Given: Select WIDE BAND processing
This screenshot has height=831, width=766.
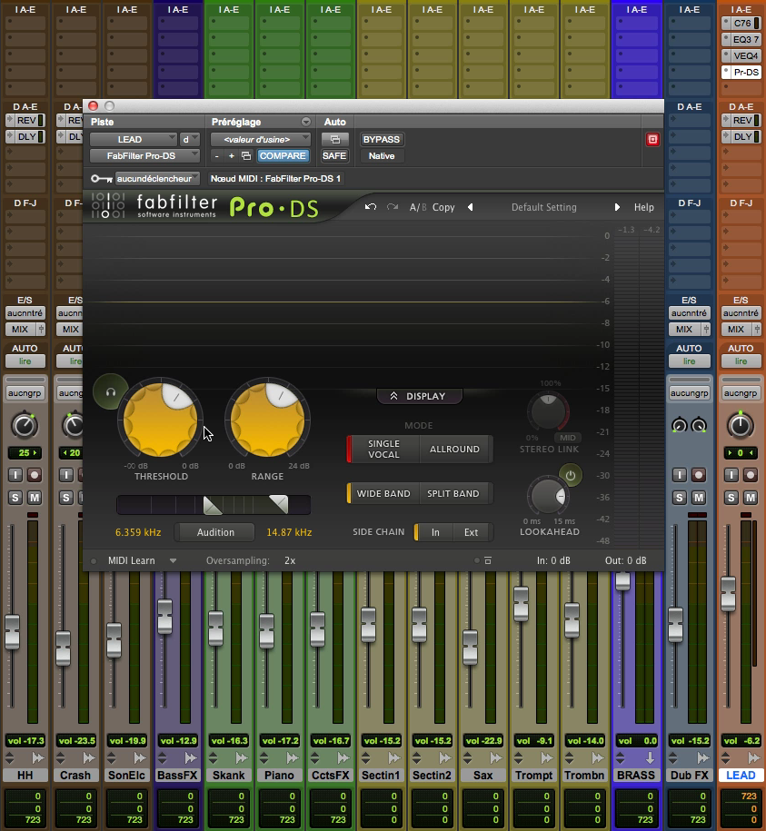Looking at the screenshot, I should tap(383, 493).
